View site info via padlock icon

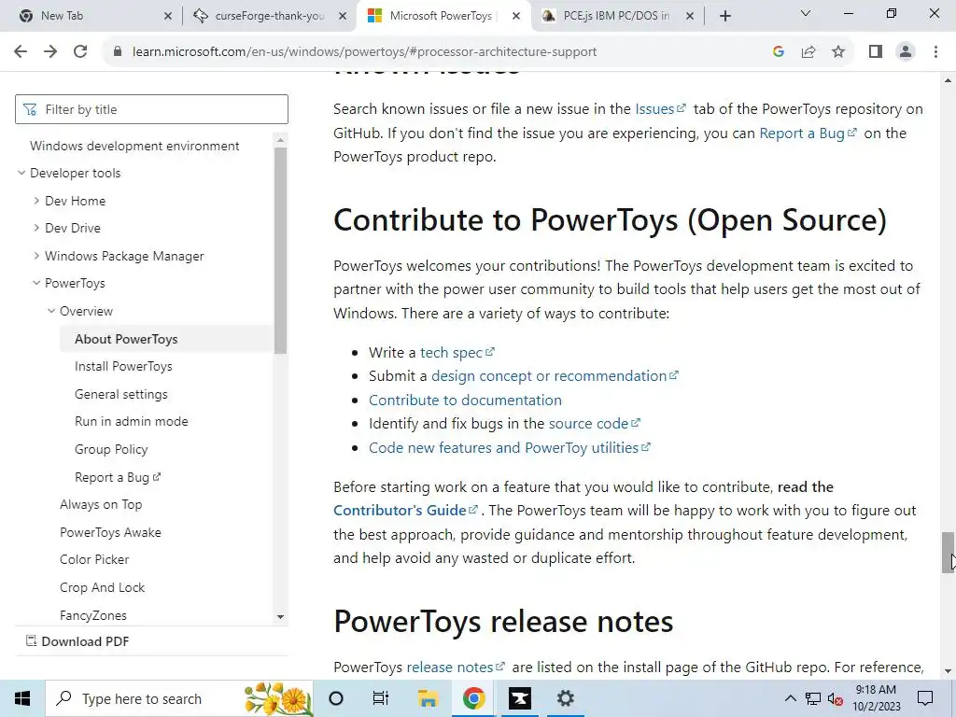(118, 52)
